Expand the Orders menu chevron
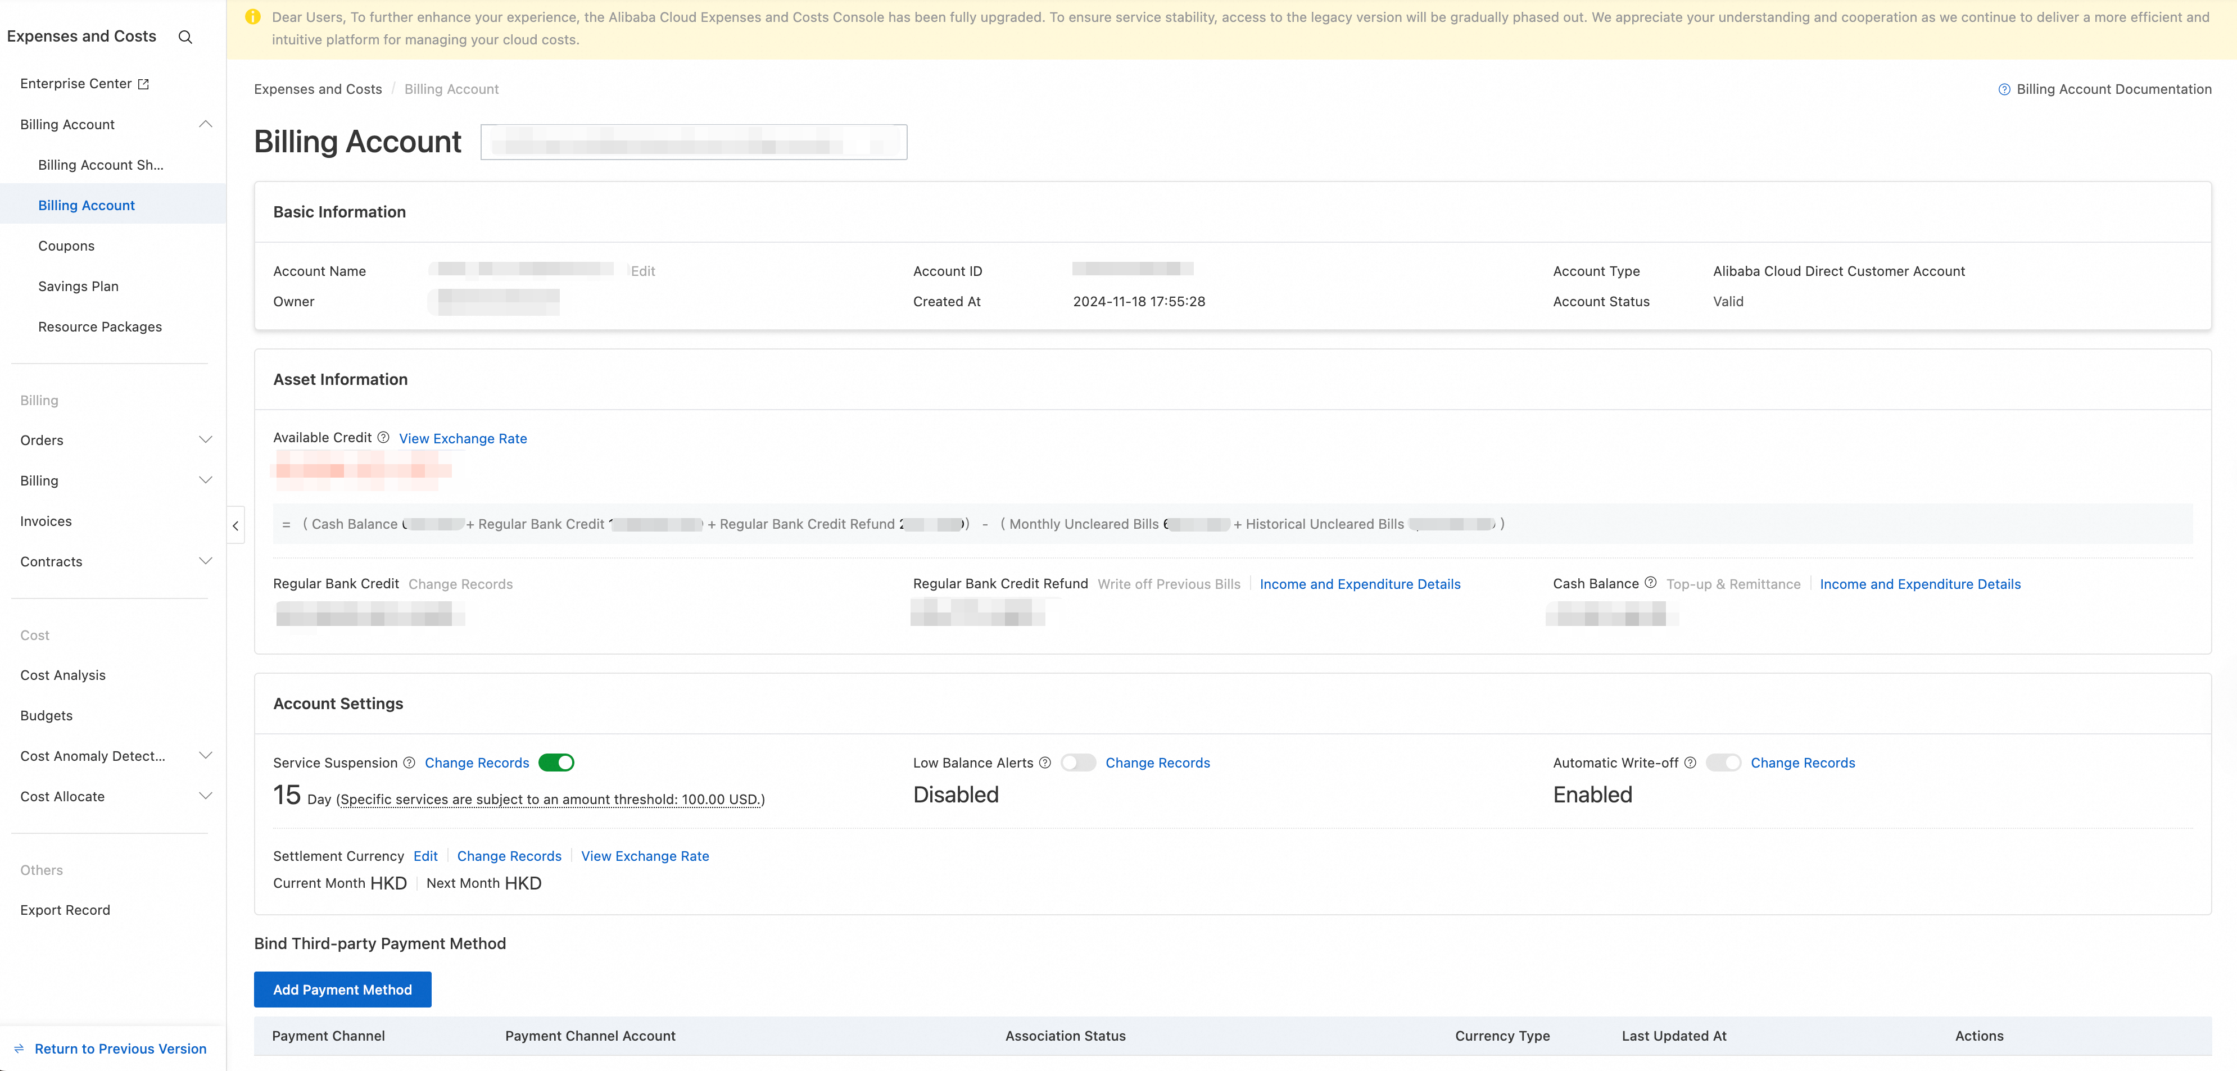2237x1071 pixels. [x=206, y=440]
